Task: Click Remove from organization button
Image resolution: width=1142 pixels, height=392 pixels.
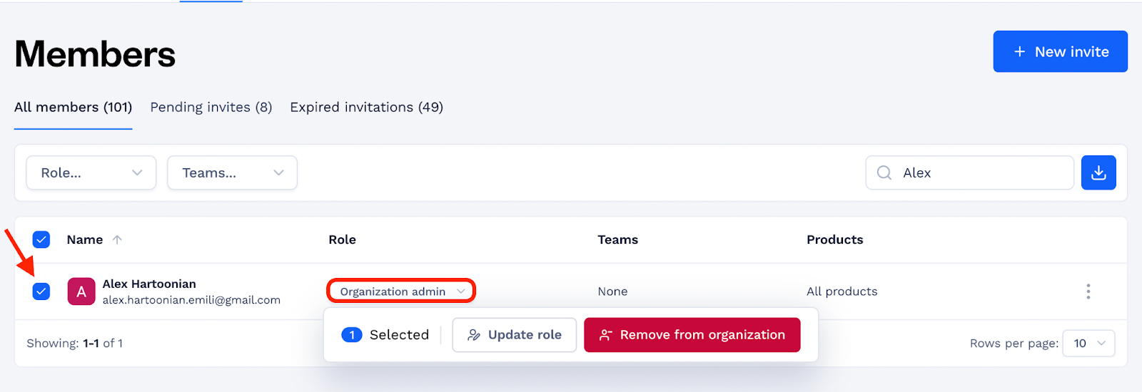Action: pyautogui.click(x=692, y=335)
